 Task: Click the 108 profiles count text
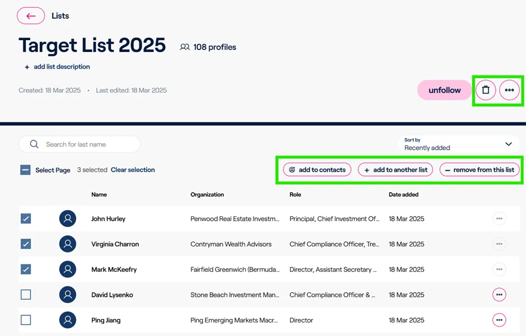[215, 47]
